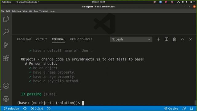Viewport: 197px width, 111px height.
Task: Switch to the PROBLEMS tab
Action: (24, 39)
